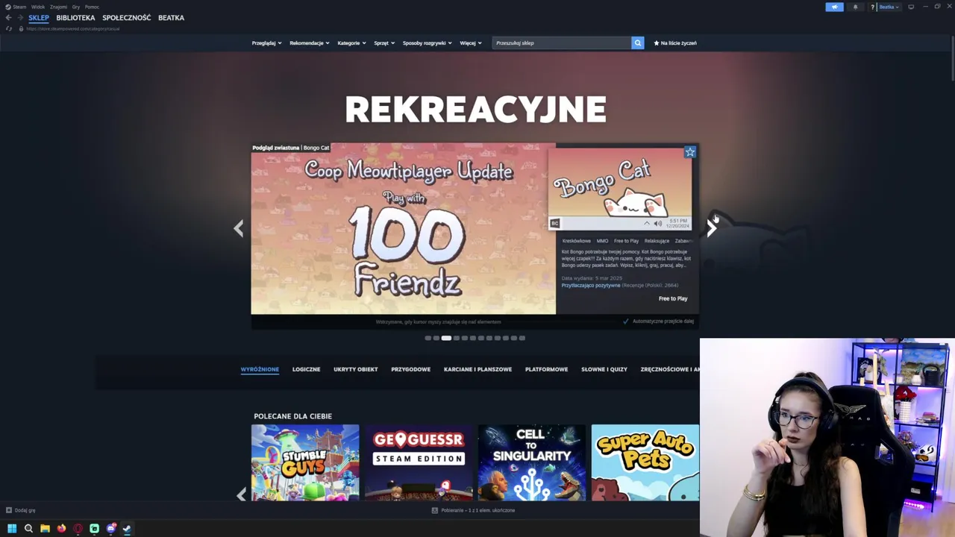Open the Windows Start menu

pyautogui.click(x=12, y=529)
